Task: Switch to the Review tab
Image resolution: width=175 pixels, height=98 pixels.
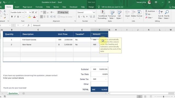Action: click(56, 7)
